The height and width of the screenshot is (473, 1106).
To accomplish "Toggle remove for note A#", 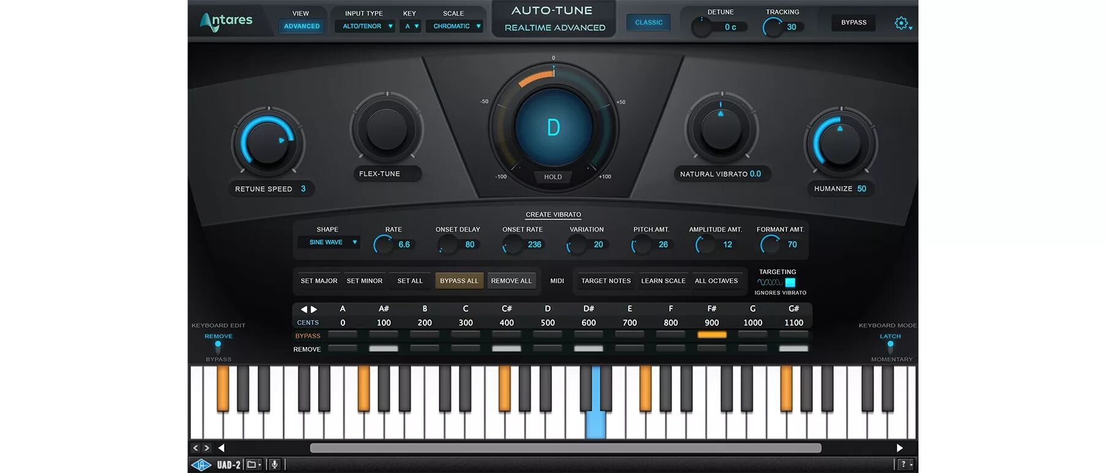I will tap(384, 349).
